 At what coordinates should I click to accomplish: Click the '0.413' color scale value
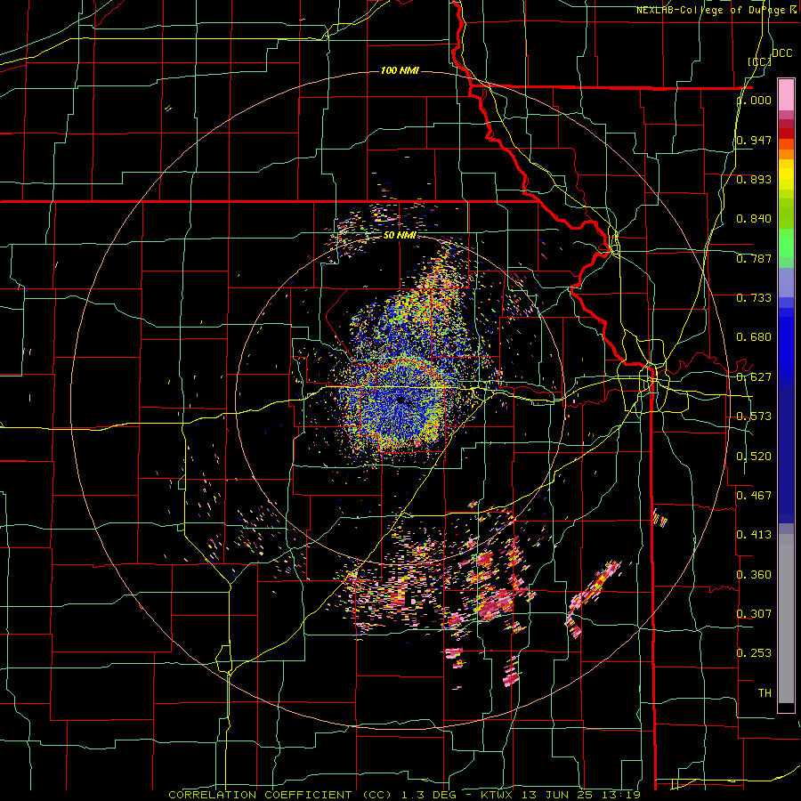point(754,535)
